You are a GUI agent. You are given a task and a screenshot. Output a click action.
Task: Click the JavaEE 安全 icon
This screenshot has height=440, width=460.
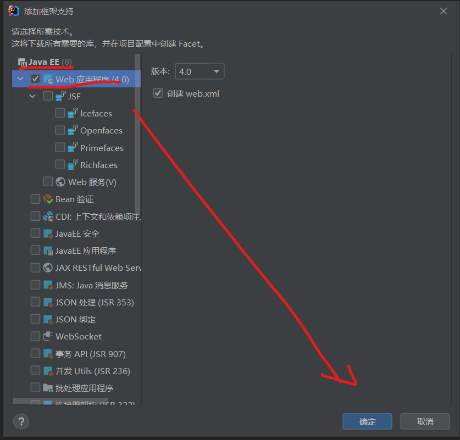[x=48, y=233]
